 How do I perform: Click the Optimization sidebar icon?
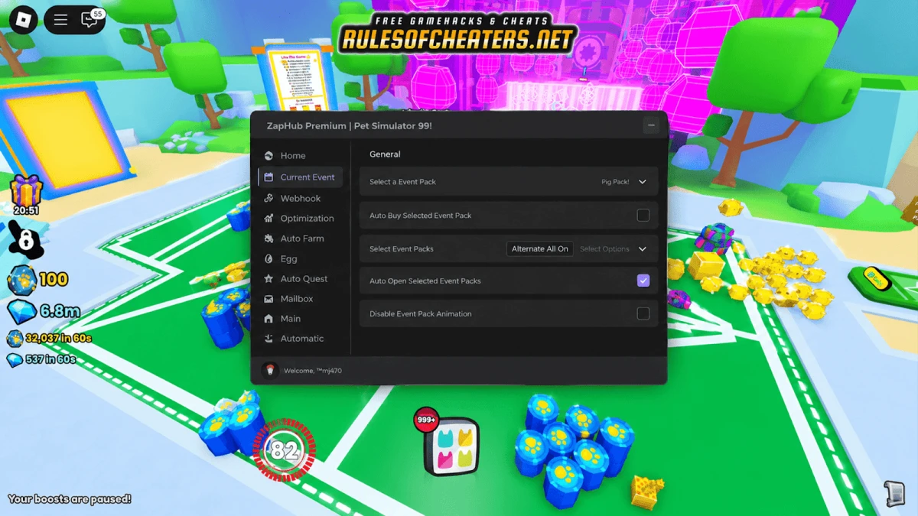click(x=269, y=218)
